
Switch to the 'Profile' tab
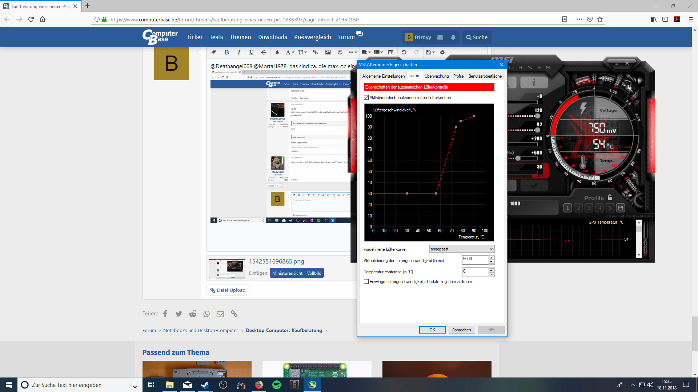coord(458,76)
